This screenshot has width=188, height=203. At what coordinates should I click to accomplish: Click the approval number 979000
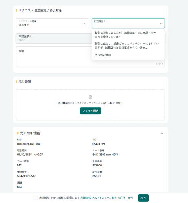(x=97, y=165)
